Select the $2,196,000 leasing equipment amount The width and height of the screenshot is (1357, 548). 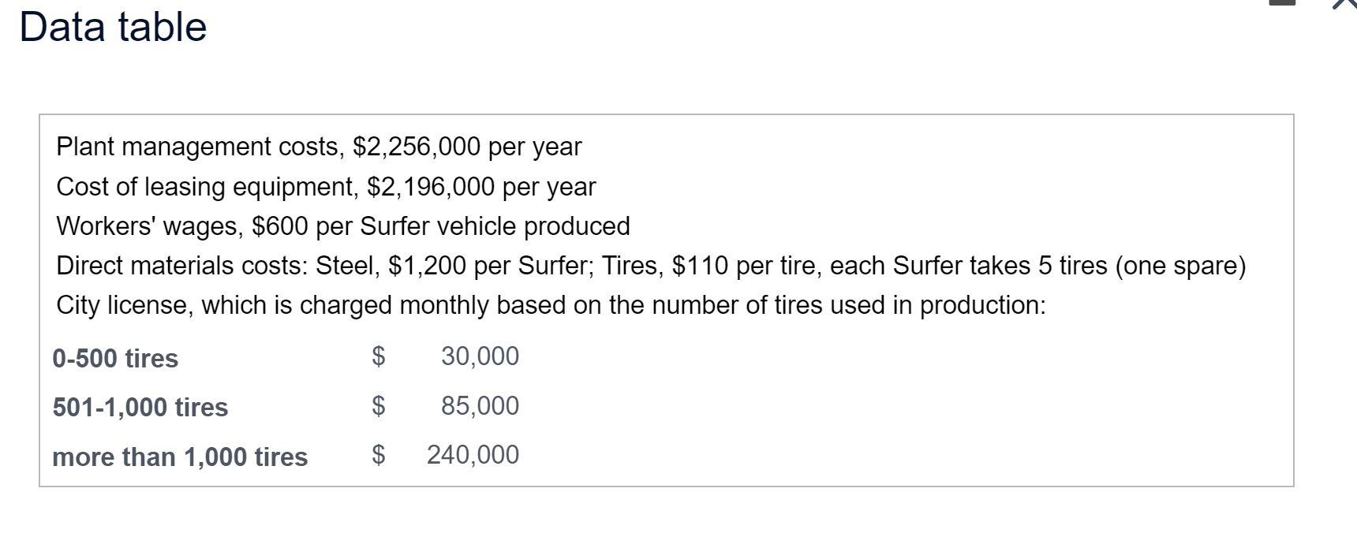pyautogui.click(x=431, y=187)
